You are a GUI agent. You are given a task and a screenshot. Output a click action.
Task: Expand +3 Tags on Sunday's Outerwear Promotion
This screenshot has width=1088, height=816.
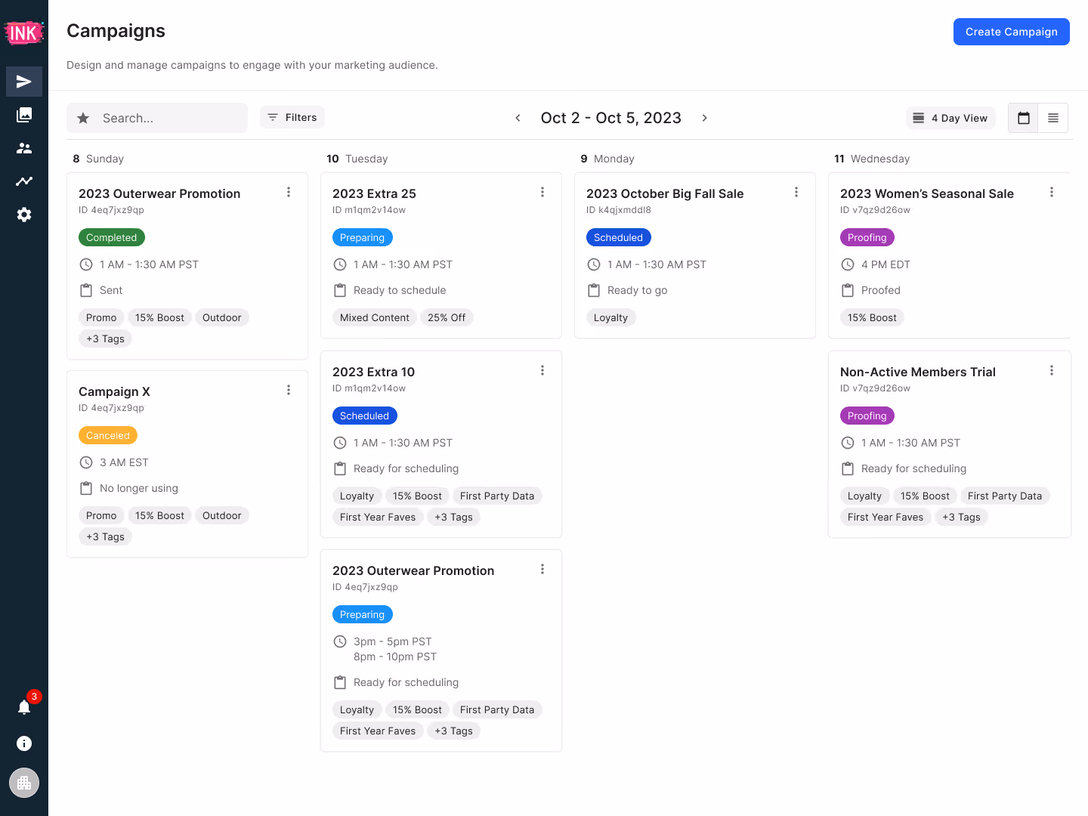point(106,338)
